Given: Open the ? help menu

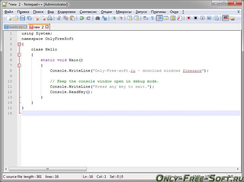Looking at the screenshot, I should (x=183, y=12).
